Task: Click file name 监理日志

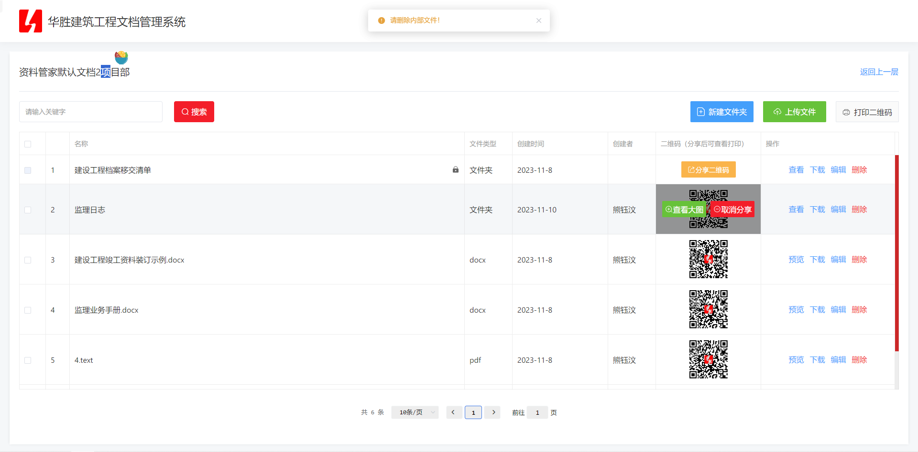Action: (x=90, y=210)
